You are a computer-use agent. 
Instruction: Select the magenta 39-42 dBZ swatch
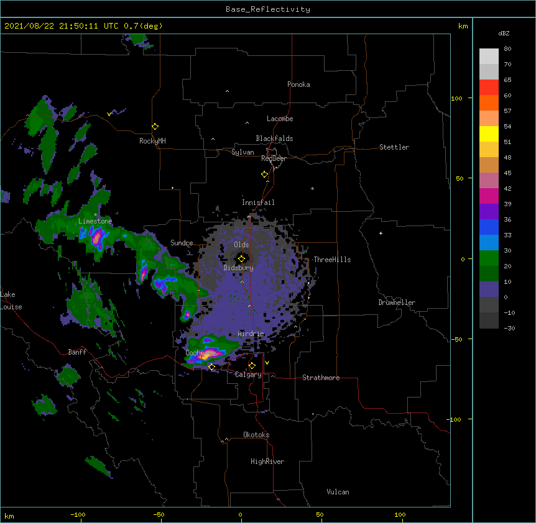[x=489, y=196]
